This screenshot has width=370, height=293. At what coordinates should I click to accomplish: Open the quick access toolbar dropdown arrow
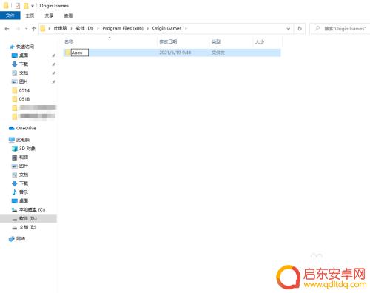pos(33,6)
